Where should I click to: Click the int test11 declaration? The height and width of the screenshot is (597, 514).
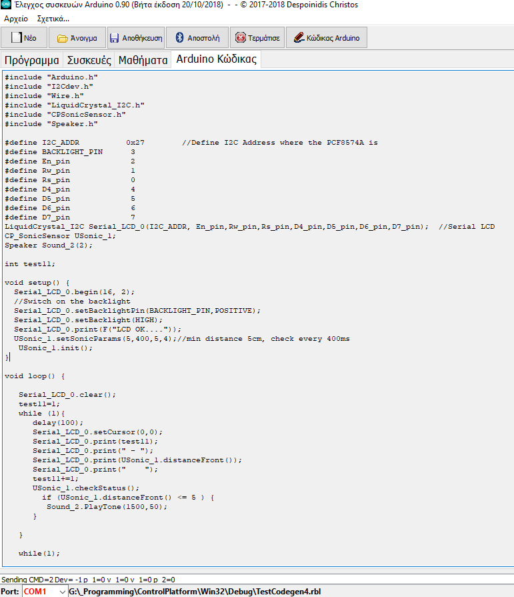pos(30,264)
